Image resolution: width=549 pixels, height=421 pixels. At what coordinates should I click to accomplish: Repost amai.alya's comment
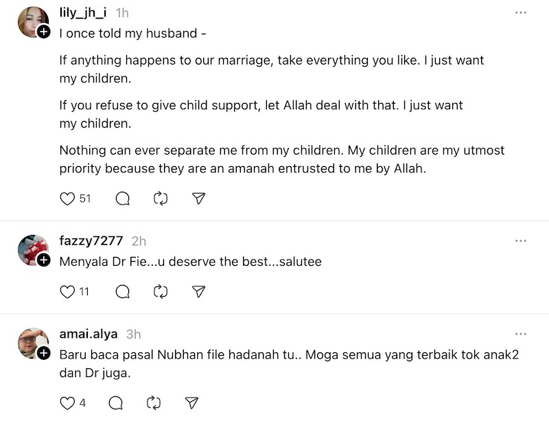pos(154,402)
